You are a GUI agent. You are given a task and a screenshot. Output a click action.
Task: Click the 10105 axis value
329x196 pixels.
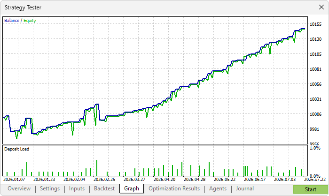point(315,54)
